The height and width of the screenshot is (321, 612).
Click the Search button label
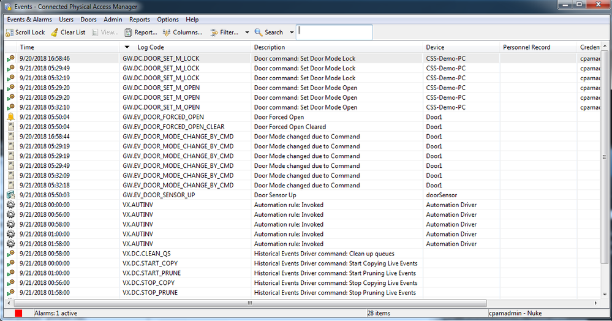tap(274, 32)
